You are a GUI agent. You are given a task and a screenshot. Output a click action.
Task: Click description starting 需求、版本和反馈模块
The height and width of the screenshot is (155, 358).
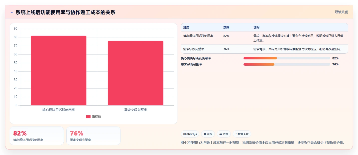point(298,38)
